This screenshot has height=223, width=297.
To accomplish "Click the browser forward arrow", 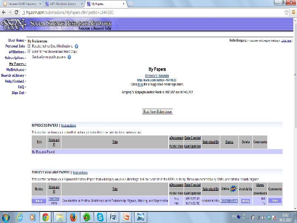I will 10,12.
